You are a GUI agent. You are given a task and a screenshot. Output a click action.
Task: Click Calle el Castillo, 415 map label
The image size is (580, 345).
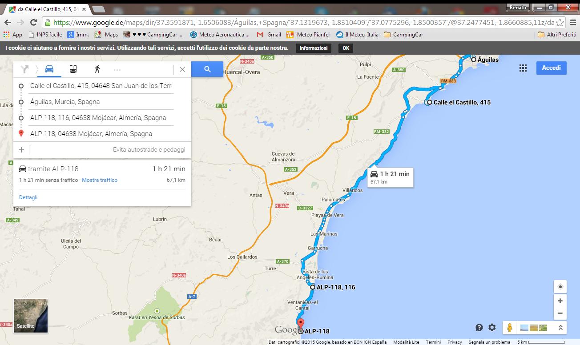click(462, 102)
